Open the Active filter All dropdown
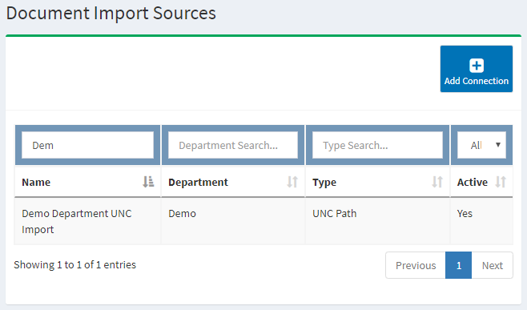The image size is (527, 310). coord(481,145)
